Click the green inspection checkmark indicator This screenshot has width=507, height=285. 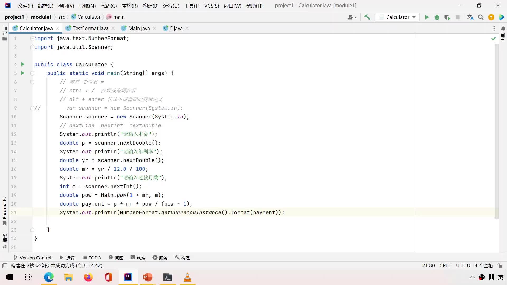493,39
